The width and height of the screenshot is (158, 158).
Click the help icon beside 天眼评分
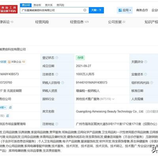pos(146,62)
